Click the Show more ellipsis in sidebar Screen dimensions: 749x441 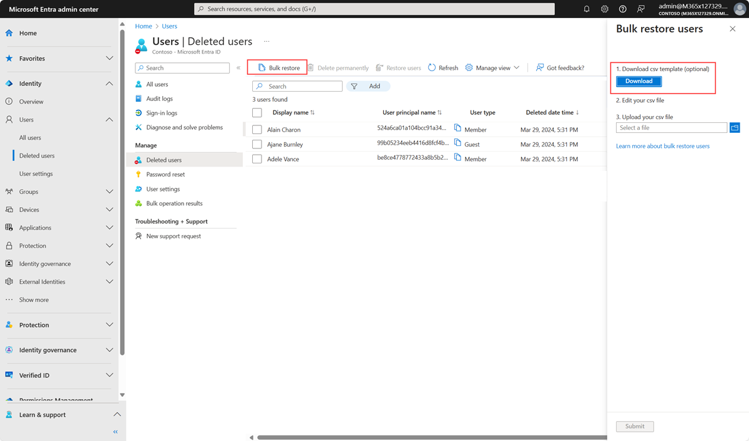[x=9, y=300]
